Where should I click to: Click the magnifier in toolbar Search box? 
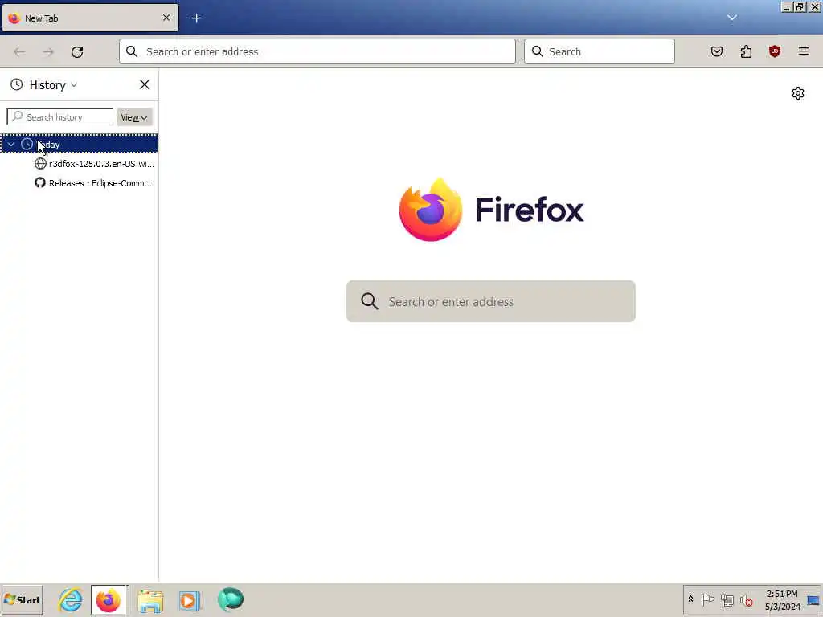[x=538, y=51]
